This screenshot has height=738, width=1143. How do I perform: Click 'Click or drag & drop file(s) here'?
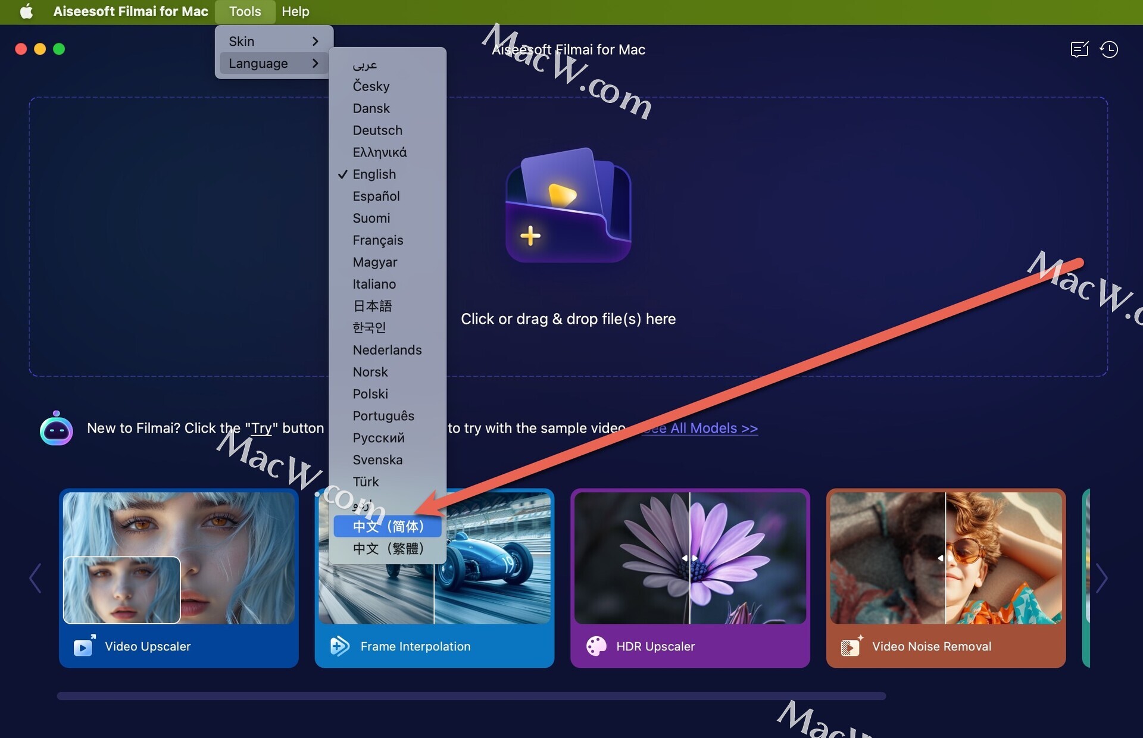[x=568, y=319]
